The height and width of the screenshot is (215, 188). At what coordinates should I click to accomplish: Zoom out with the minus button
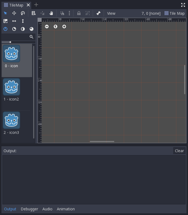point(47,26)
